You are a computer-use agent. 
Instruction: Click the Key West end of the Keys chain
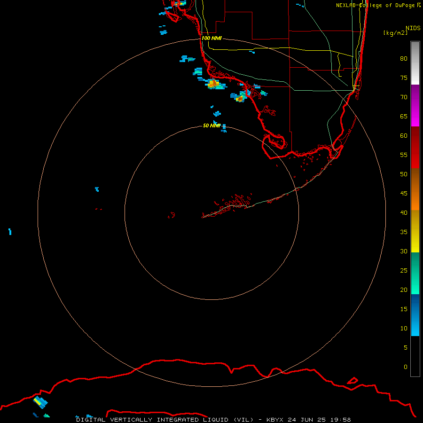pos(204,216)
